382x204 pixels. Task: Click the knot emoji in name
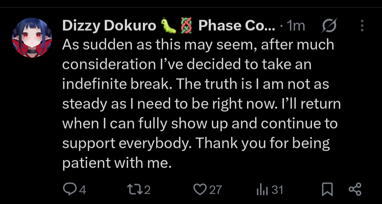click(186, 26)
